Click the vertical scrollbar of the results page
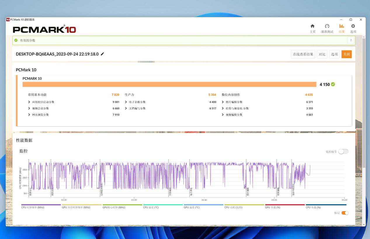This screenshot has width=370, height=239. (364, 102)
